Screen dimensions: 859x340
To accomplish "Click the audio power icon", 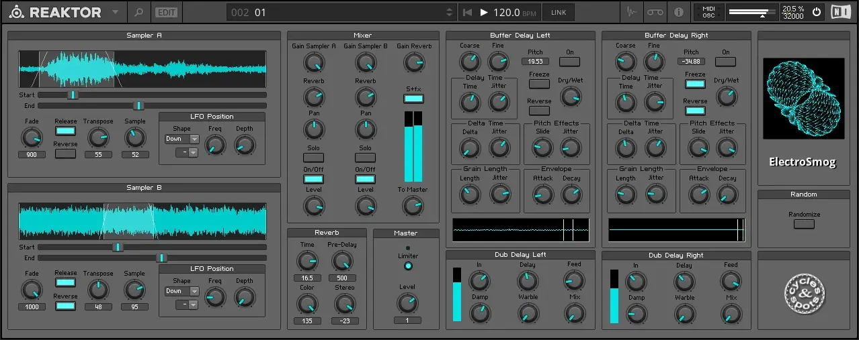I will (x=817, y=12).
